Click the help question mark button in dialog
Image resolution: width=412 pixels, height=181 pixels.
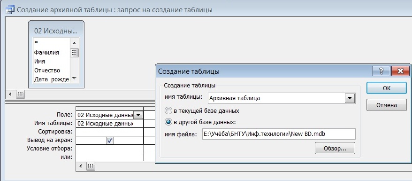pos(381,71)
